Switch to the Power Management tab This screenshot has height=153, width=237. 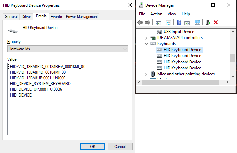(x=81, y=17)
